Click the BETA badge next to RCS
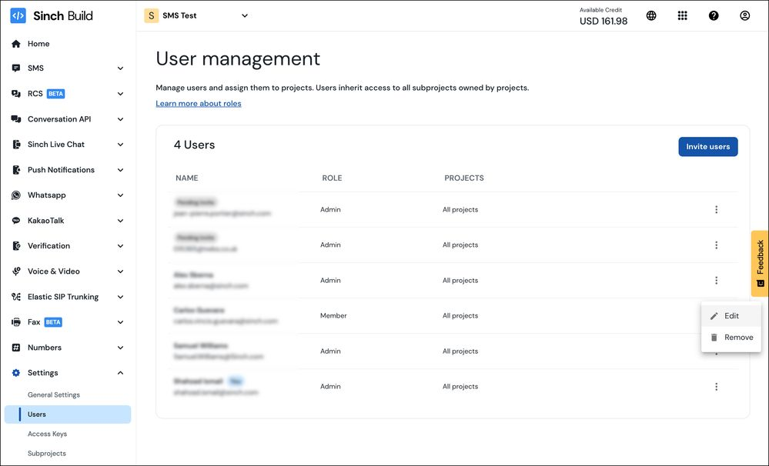 (x=55, y=94)
